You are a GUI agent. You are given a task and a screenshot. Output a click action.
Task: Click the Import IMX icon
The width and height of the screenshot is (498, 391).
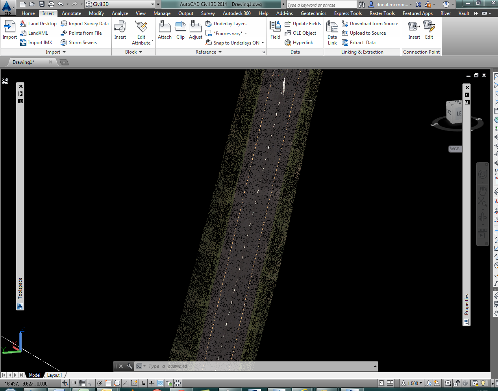pos(23,43)
